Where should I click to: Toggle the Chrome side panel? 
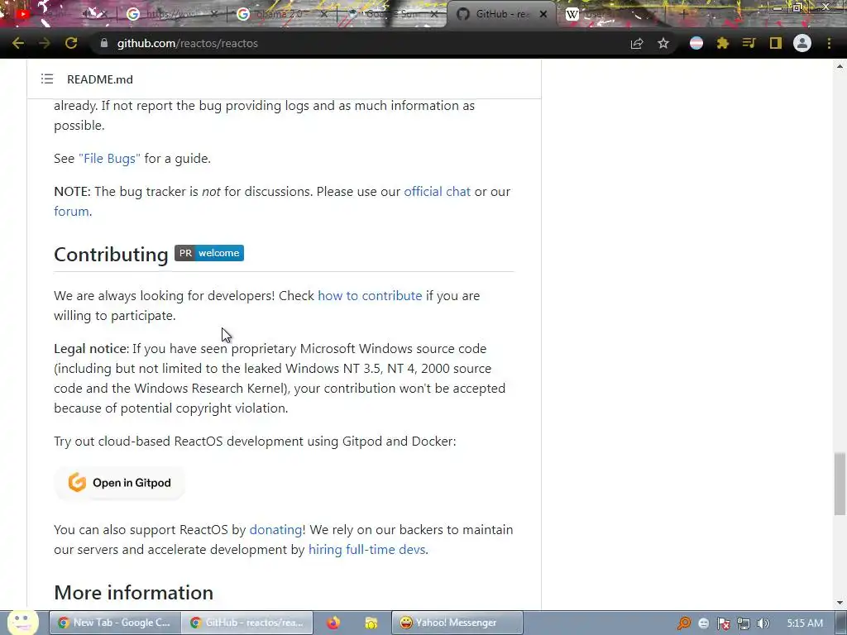click(x=776, y=43)
